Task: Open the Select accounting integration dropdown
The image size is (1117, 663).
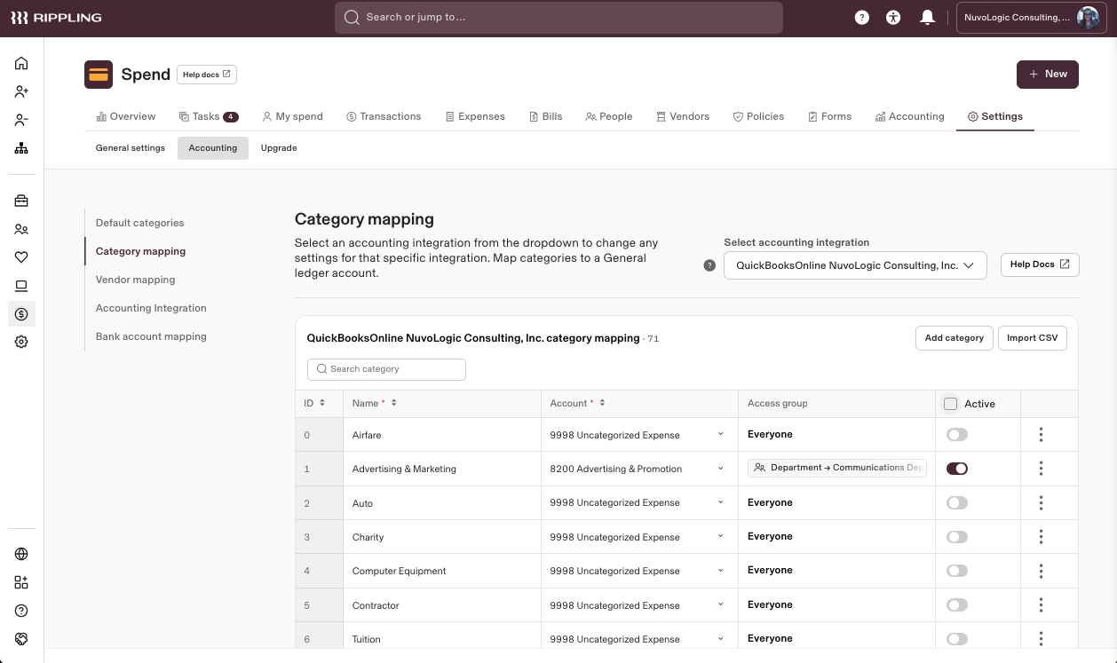Action: [x=854, y=265]
